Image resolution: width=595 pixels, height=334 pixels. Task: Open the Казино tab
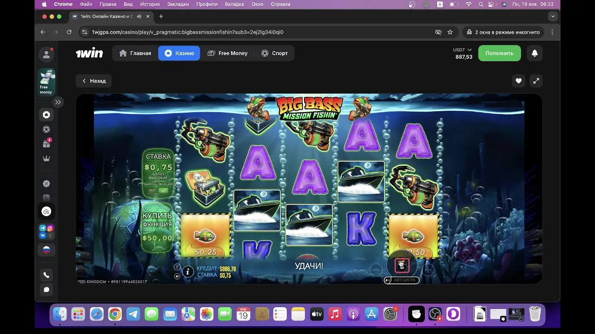point(179,53)
